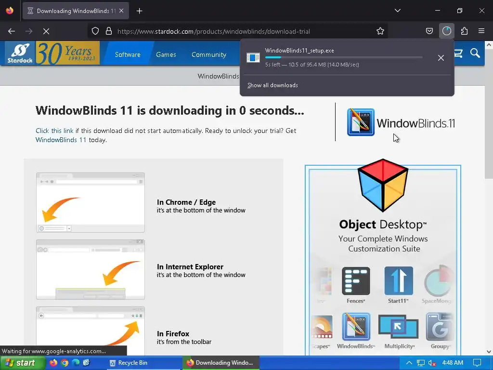Launch Firefox from the quick launch bar
493x370 pixels.
53,363
